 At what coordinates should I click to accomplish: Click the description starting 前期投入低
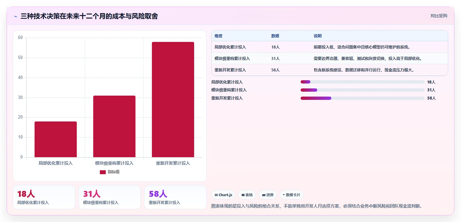point(362,47)
